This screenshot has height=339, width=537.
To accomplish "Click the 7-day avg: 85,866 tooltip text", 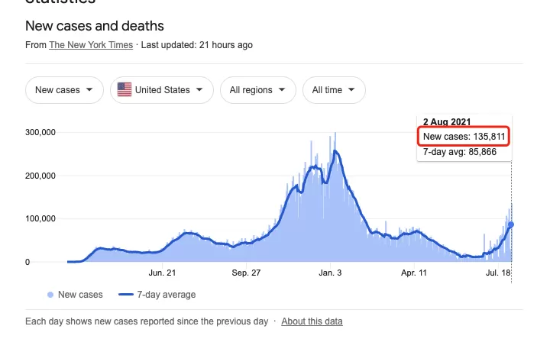I will click(x=460, y=152).
